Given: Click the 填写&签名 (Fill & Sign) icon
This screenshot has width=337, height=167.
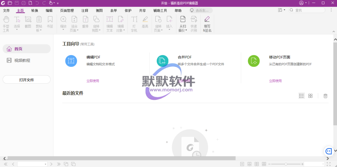Looking at the screenshot, I should (207, 19).
